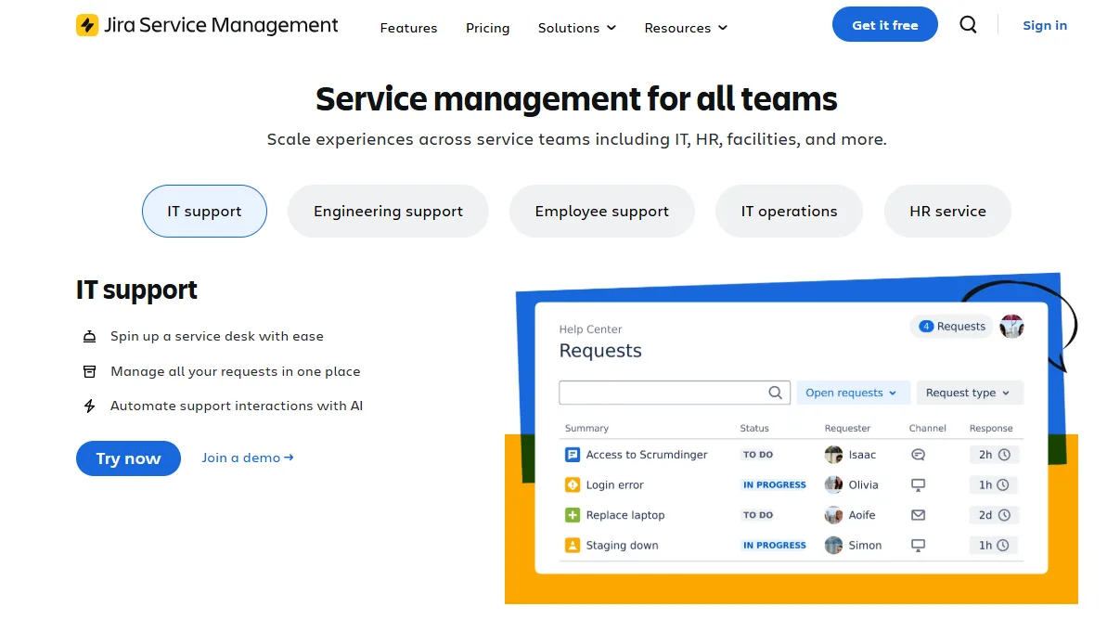Click the Get it free button

(885, 25)
